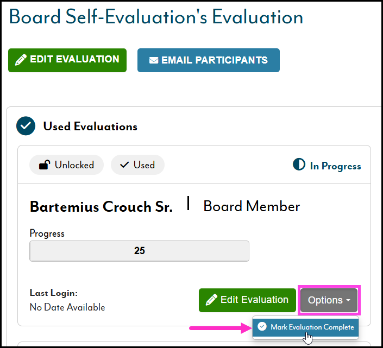Click the In Progress status label
This screenshot has height=348, width=383.
335,166
